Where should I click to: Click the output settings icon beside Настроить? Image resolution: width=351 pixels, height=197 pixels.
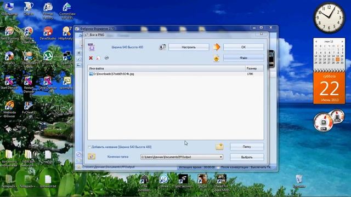[x=162, y=47]
